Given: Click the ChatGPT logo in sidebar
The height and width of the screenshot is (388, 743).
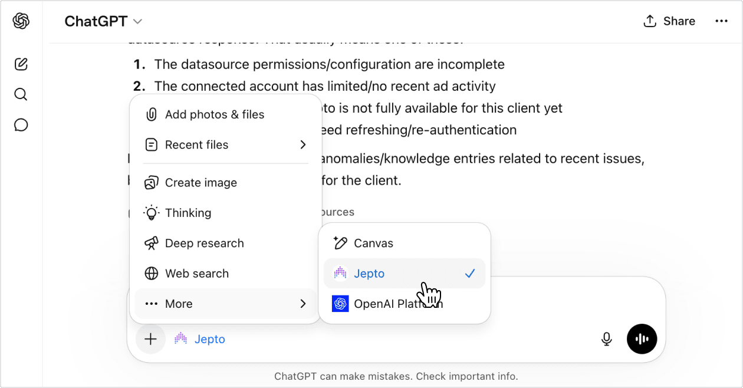Looking at the screenshot, I should point(21,21).
